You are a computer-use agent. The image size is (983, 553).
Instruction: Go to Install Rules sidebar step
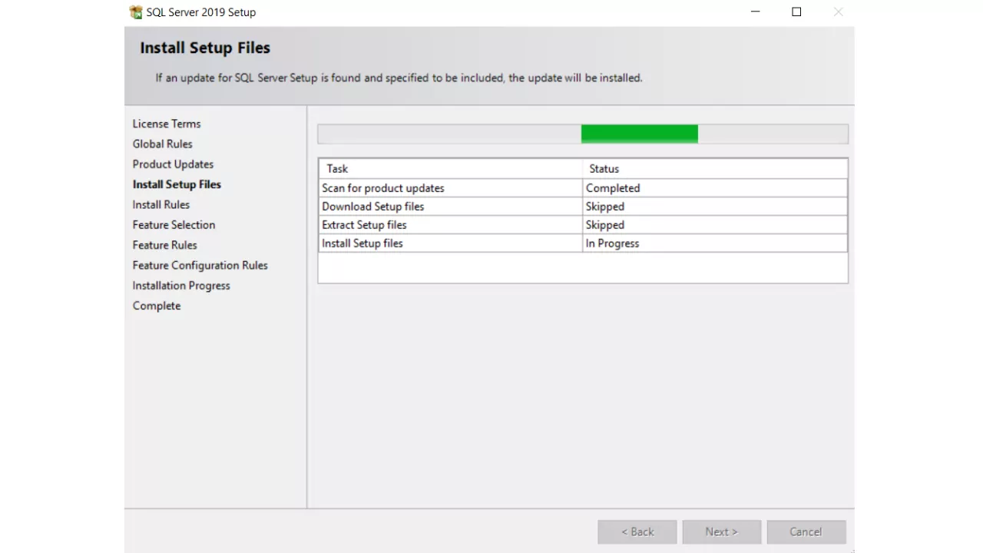tap(161, 204)
